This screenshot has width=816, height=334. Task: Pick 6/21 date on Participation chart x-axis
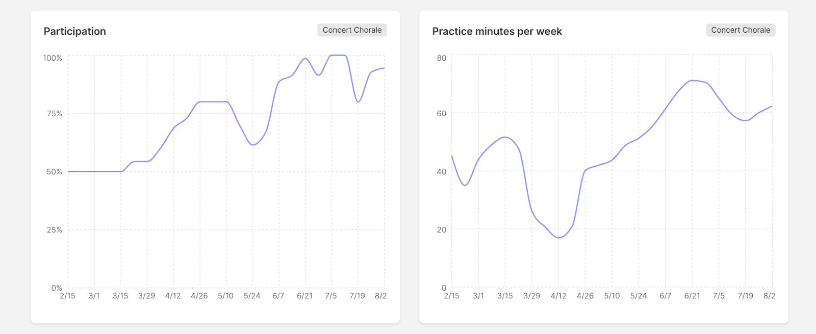point(304,296)
